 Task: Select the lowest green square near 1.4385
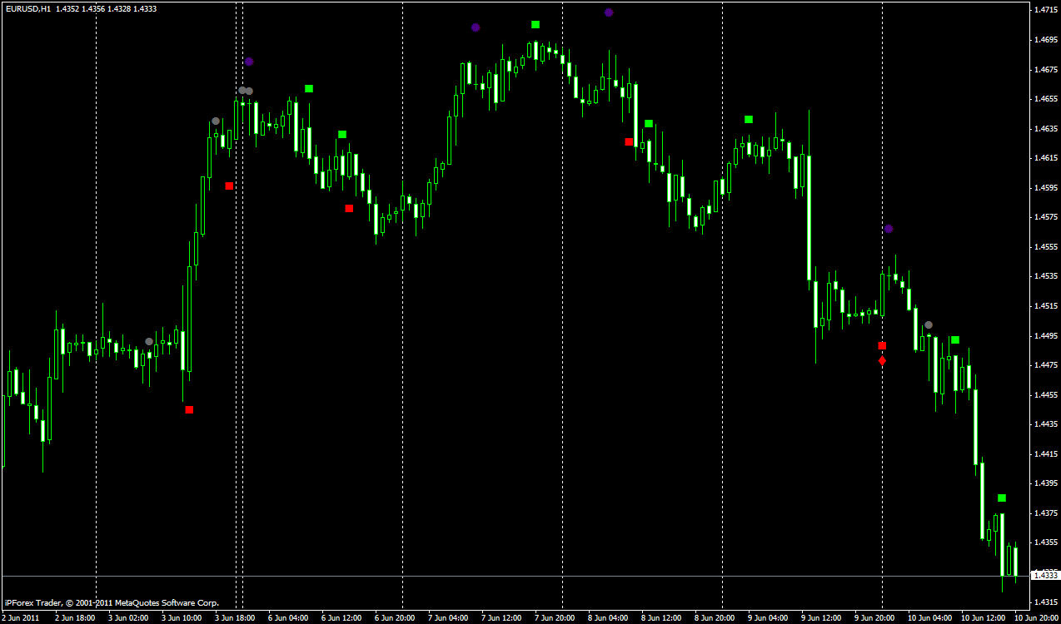(1002, 498)
